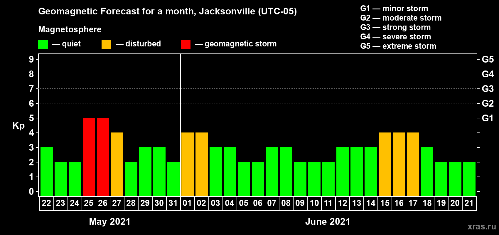Click the G3 label on right axis
This screenshot has width=499, height=235.
pyautogui.click(x=488, y=89)
